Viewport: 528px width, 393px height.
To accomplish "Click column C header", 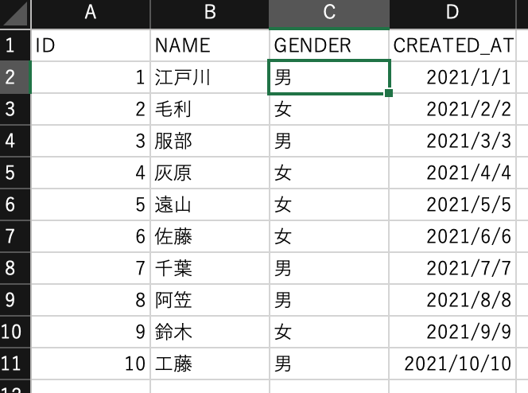I will tap(328, 14).
